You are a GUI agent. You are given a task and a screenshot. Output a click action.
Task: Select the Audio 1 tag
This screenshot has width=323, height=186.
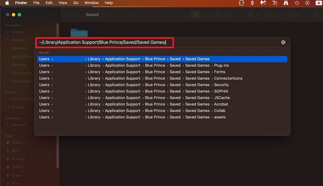pos(18,142)
